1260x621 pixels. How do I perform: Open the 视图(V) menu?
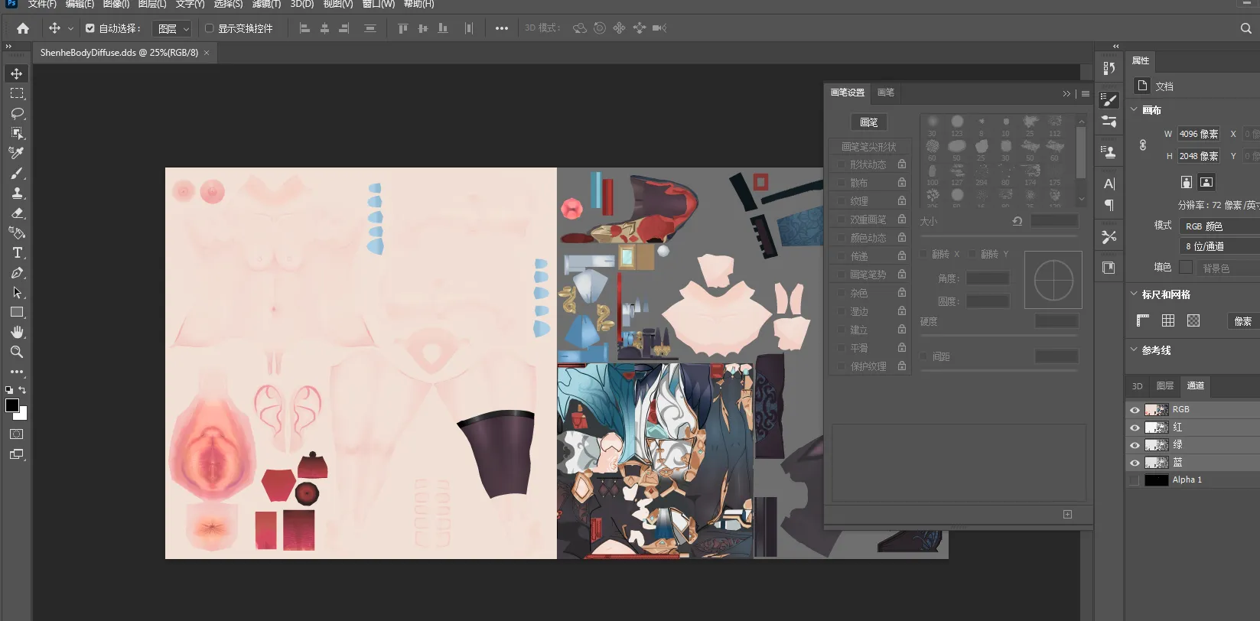tap(337, 5)
